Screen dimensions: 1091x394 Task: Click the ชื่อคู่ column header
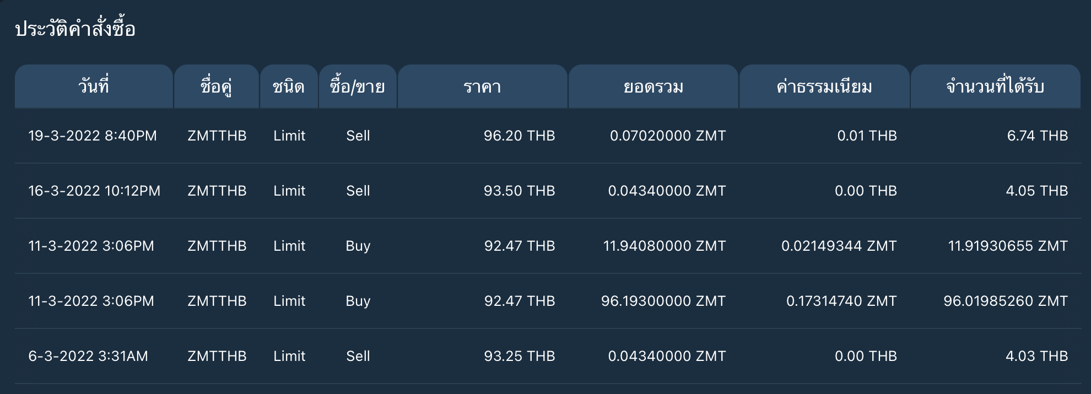coord(217,87)
